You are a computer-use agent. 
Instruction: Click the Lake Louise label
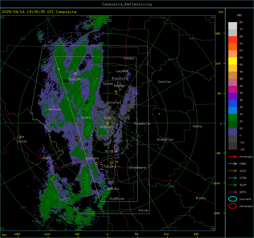22,139
